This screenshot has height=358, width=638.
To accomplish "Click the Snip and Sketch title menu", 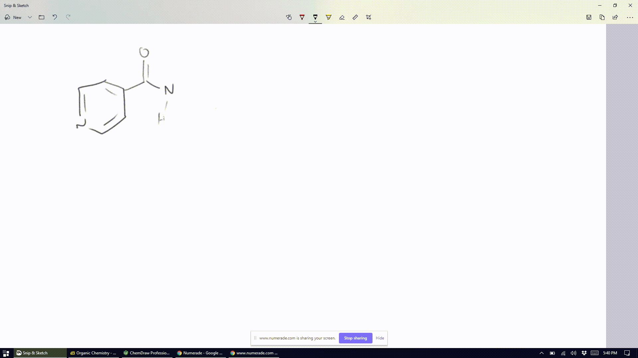I will 16,5.
